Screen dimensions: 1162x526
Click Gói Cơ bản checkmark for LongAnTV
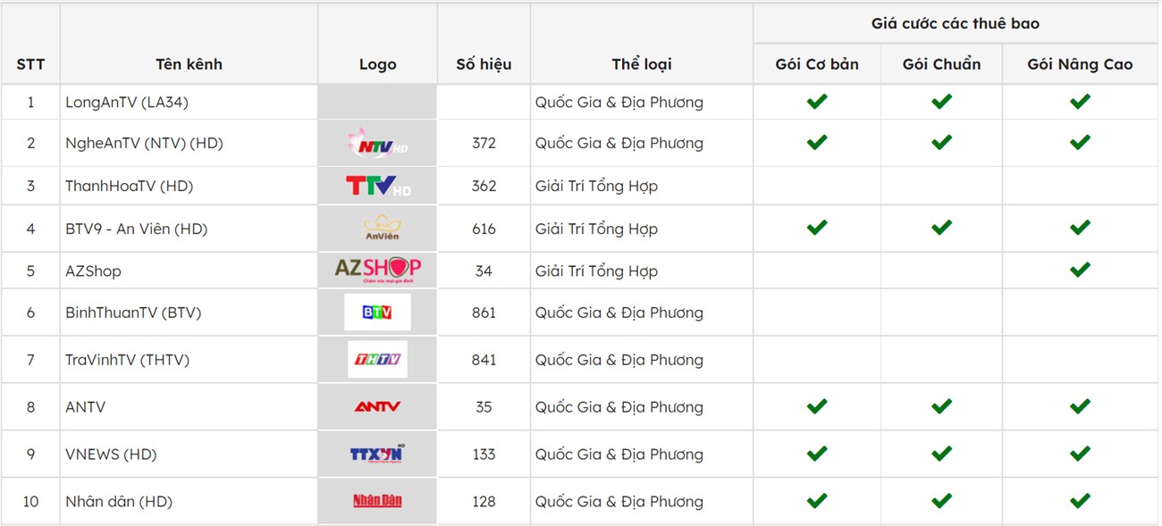tap(817, 101)
